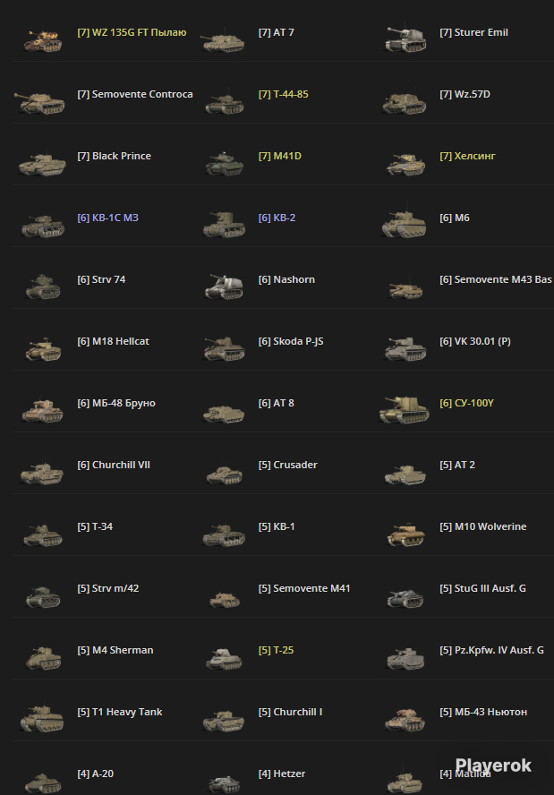Screen dimensions: 554x795
Task: Select the VK 30.01 (P) tank icon
Action: click(405, 349)
